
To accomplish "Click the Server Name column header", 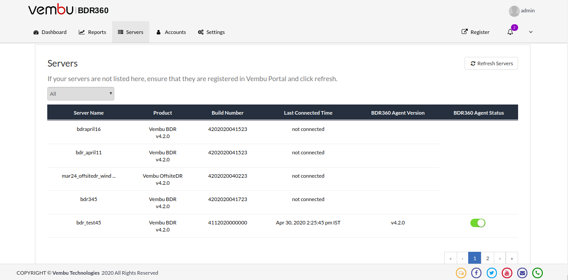I will pos(89,113).
